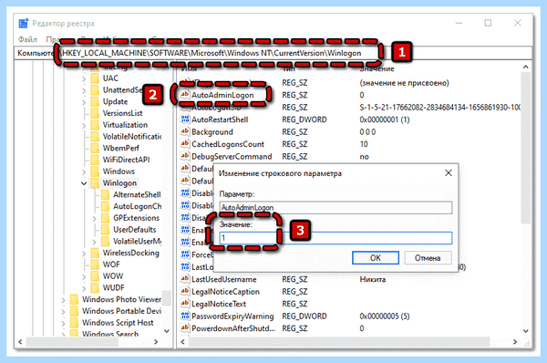
Task: Select the VolatileNotifications key
Action: [x=132, y=137]
